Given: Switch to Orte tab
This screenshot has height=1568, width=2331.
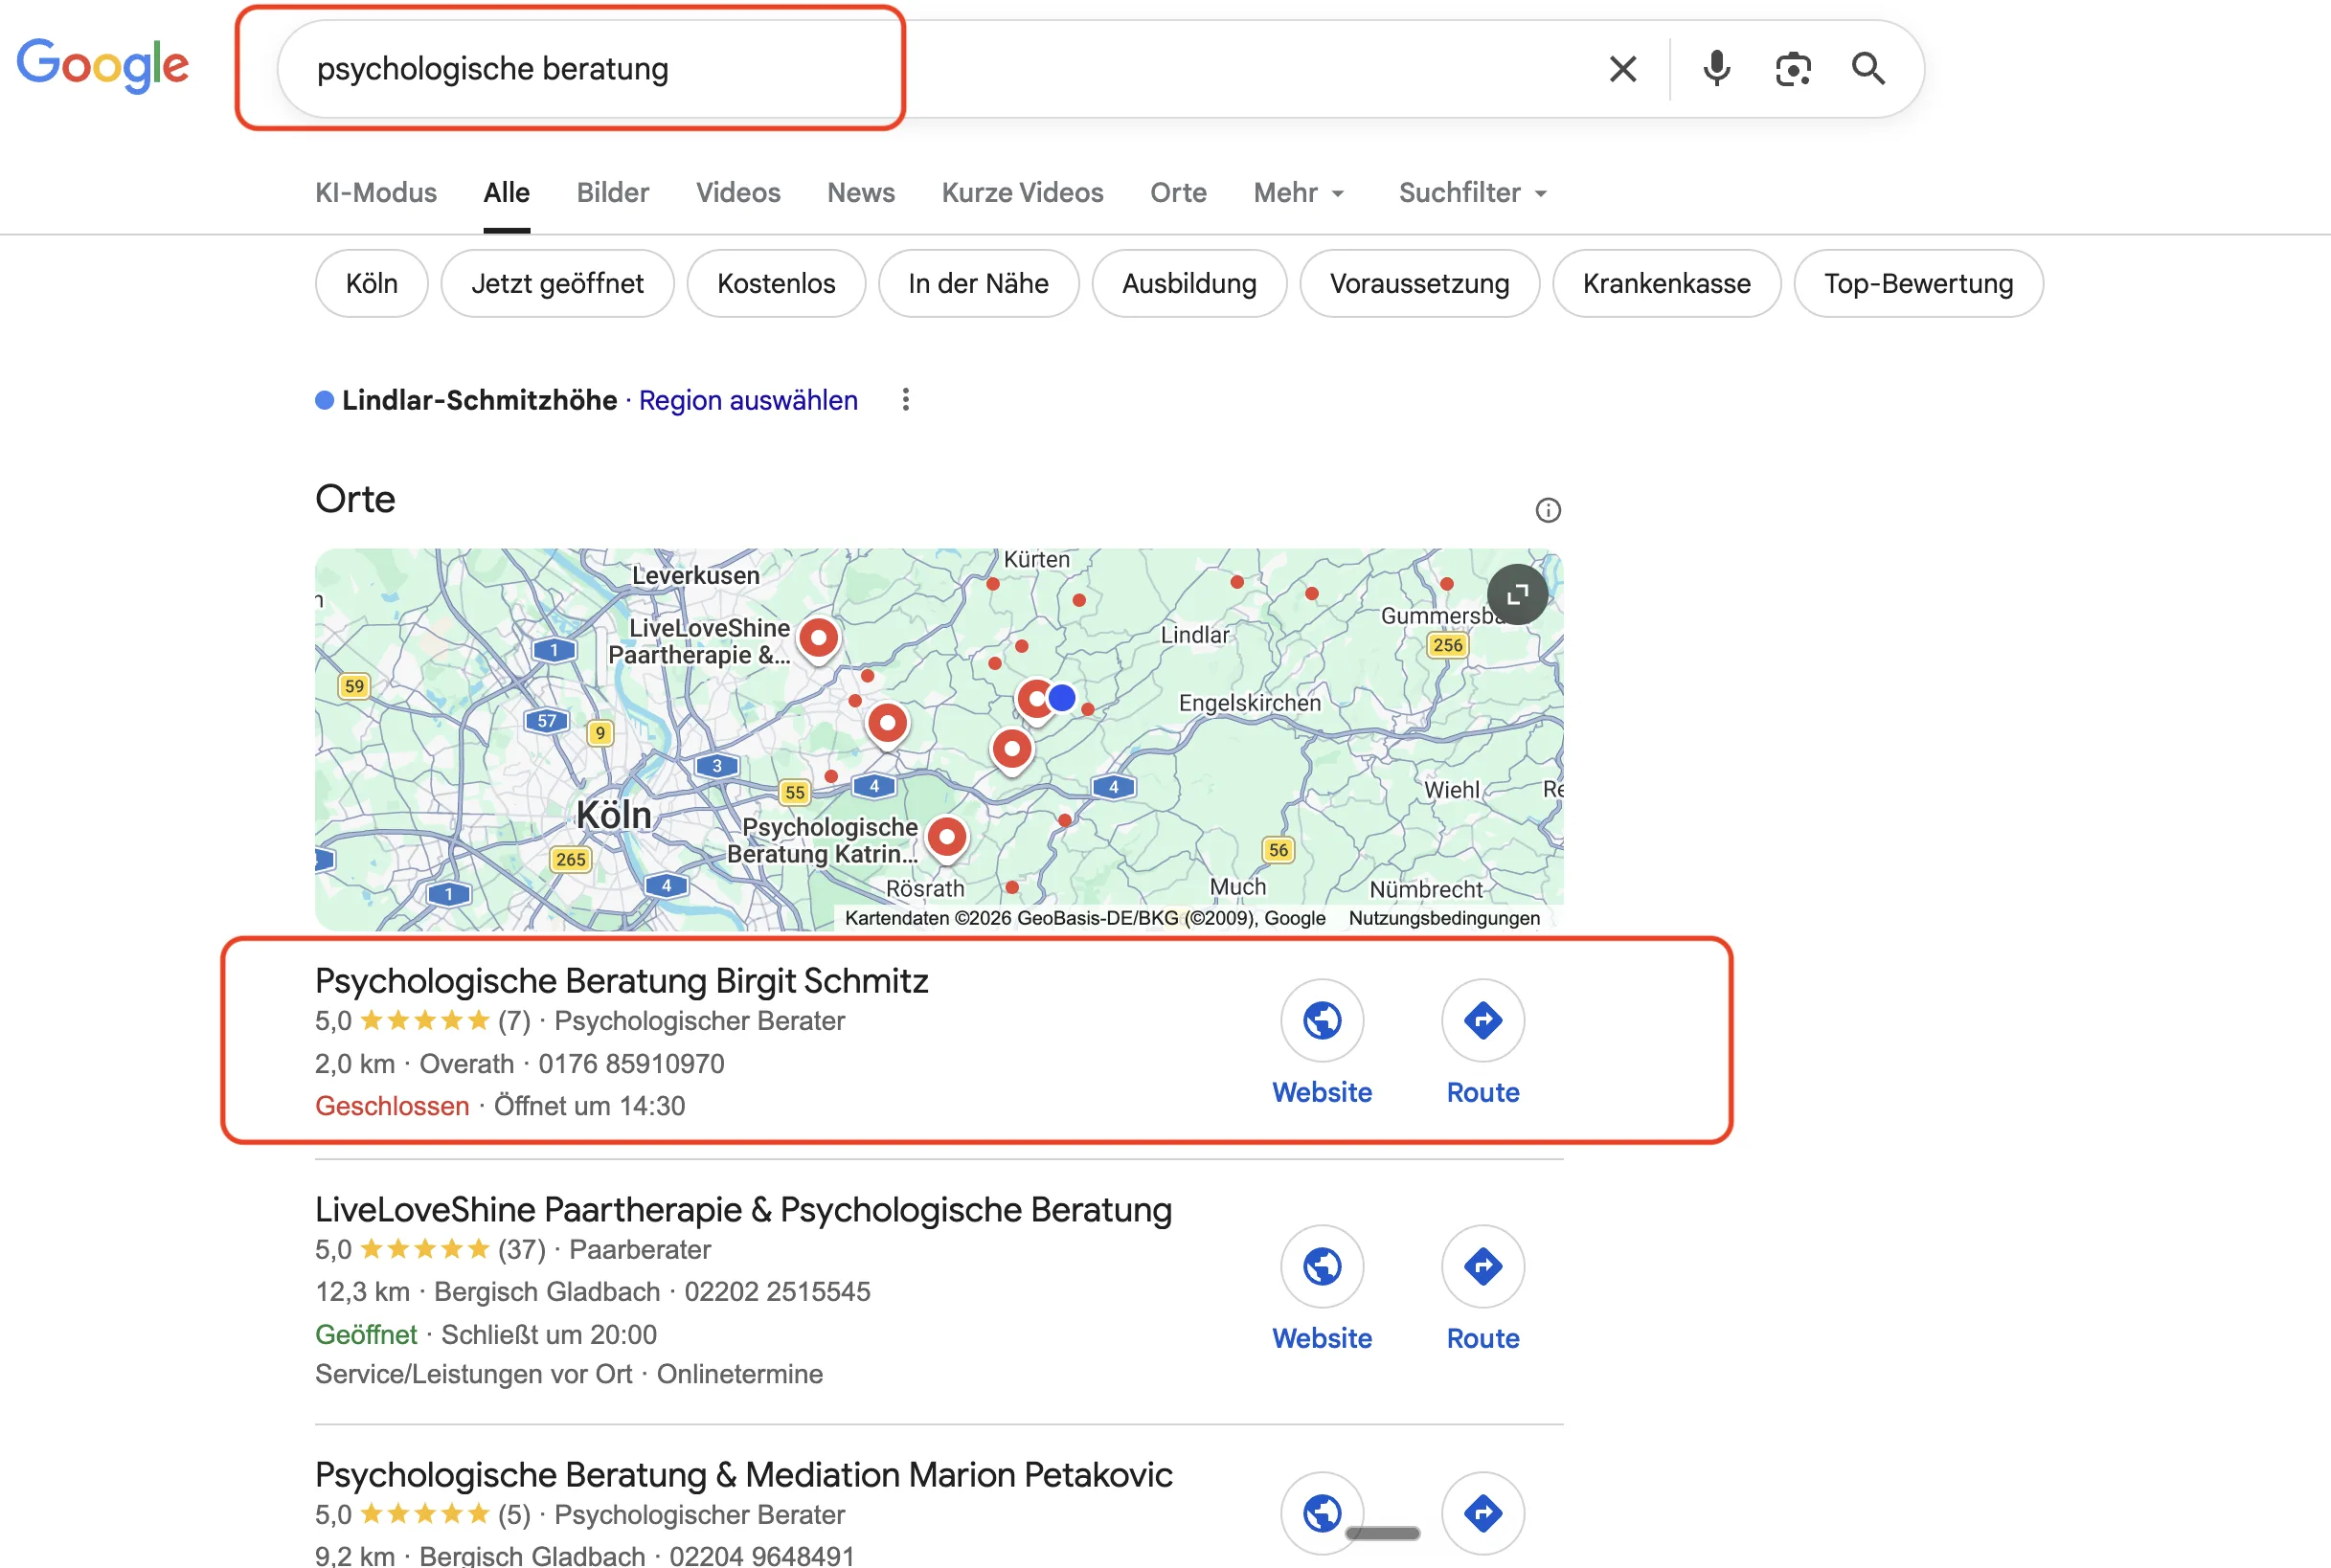Looking at the screenshot, I should [x=1178, y=192].
